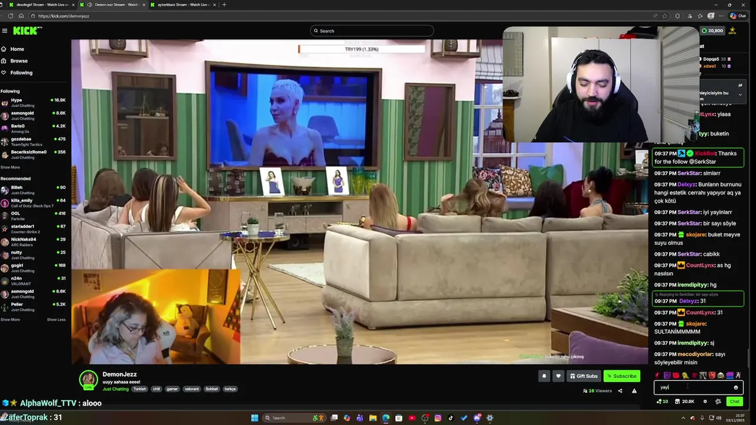Click the Gift Subs button
This screenshot has width=756, height=425.
click(583, 376)
